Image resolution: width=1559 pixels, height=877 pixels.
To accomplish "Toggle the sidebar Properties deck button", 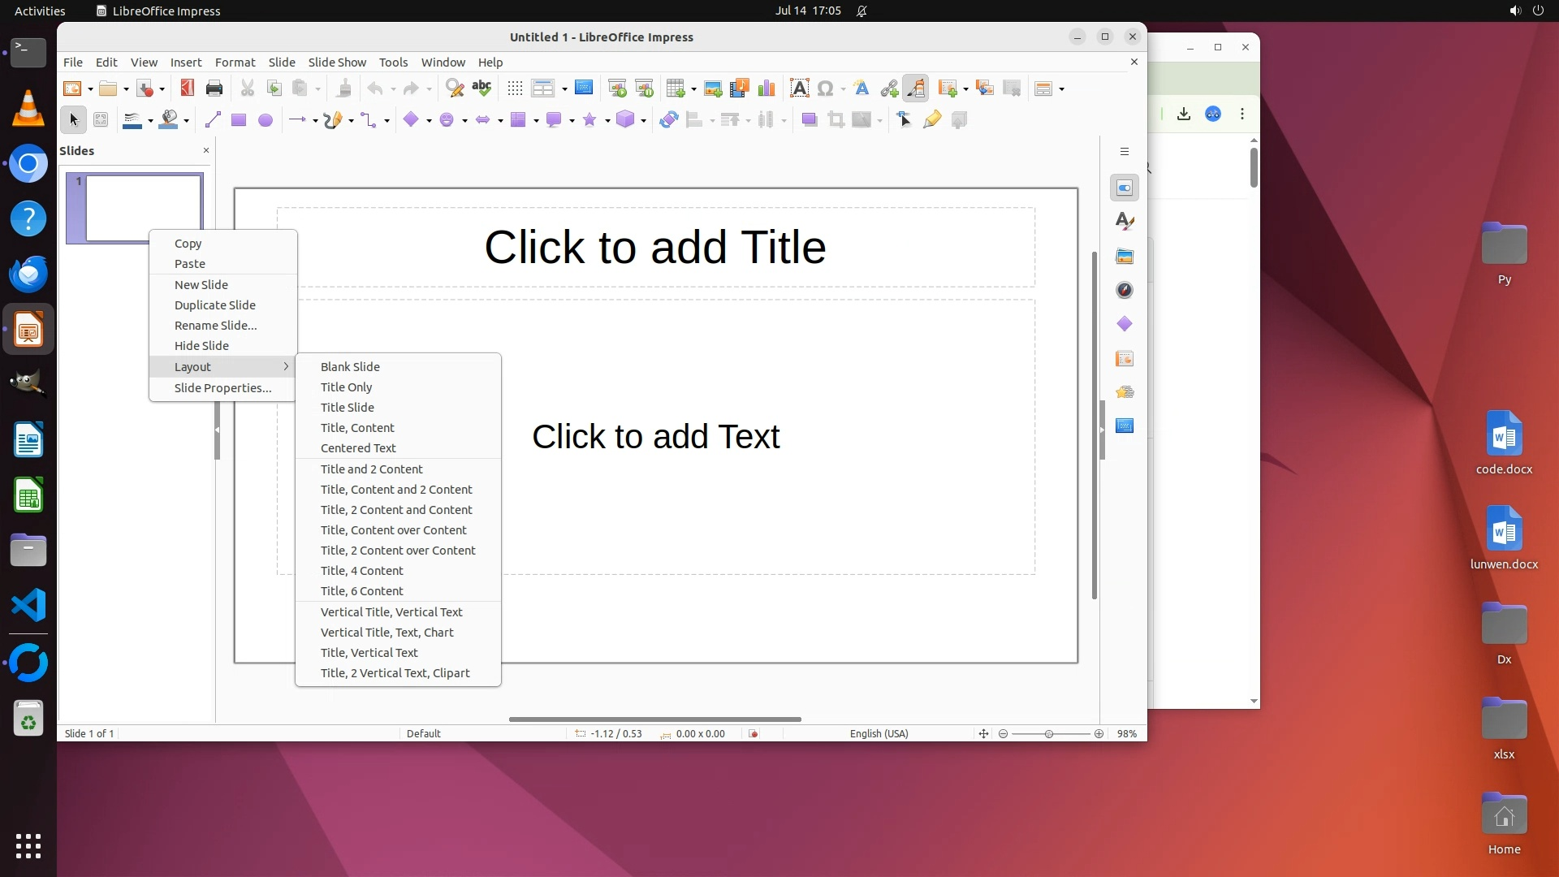I will coord(1125,188).
